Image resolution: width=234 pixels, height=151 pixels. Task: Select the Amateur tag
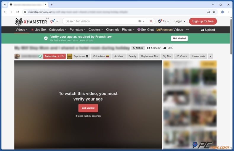point(119,56)
